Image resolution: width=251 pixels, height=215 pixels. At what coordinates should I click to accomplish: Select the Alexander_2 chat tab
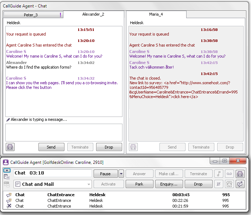coord(93,14)
